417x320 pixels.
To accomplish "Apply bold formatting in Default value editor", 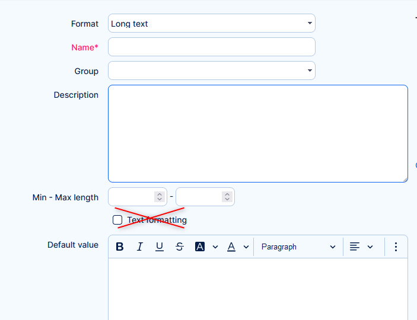I will click(x=120, y=247).
